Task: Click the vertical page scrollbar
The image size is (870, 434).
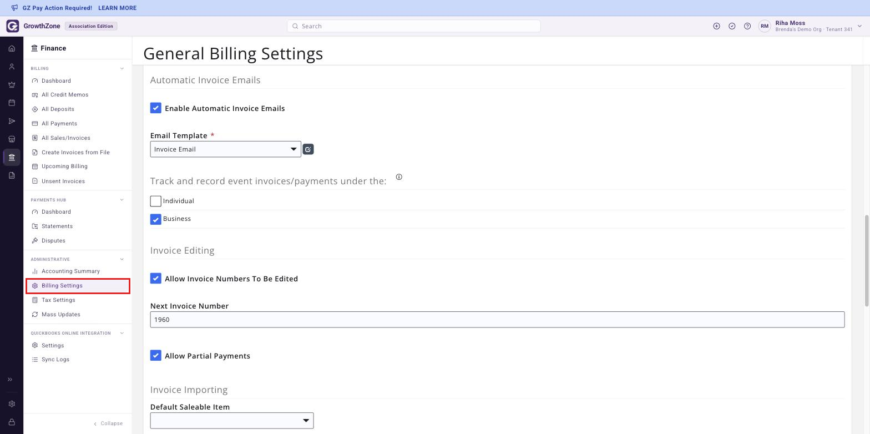Action: [x=867, y=260]
